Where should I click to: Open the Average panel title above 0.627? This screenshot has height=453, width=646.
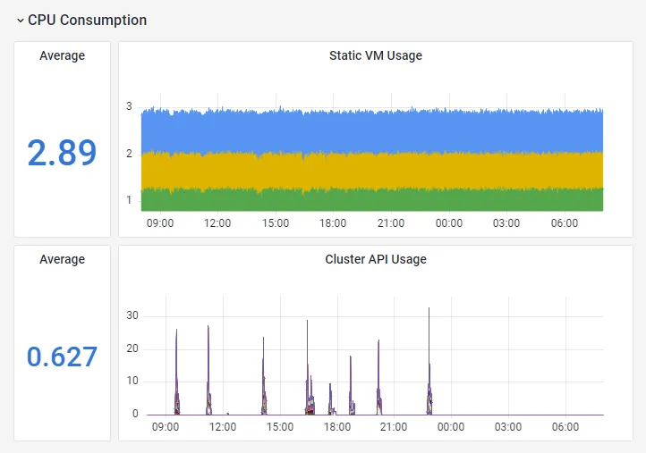(63, 259)
